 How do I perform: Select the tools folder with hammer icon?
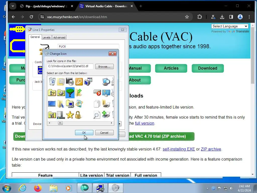click(x=52, y=115)
